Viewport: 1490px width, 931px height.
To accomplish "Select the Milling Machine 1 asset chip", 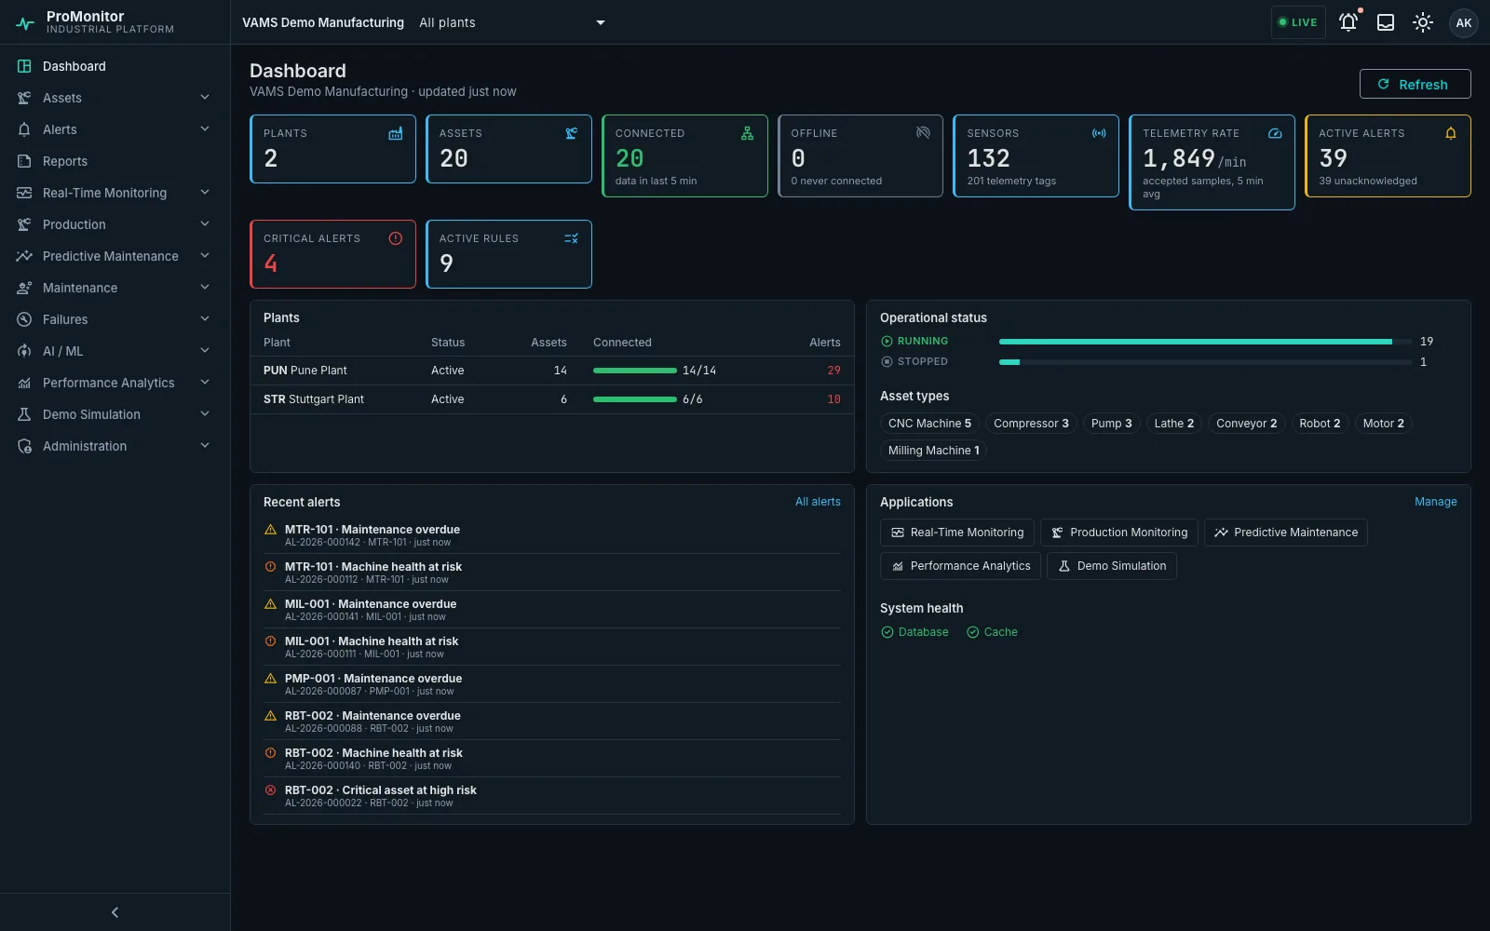I will 933,451.
